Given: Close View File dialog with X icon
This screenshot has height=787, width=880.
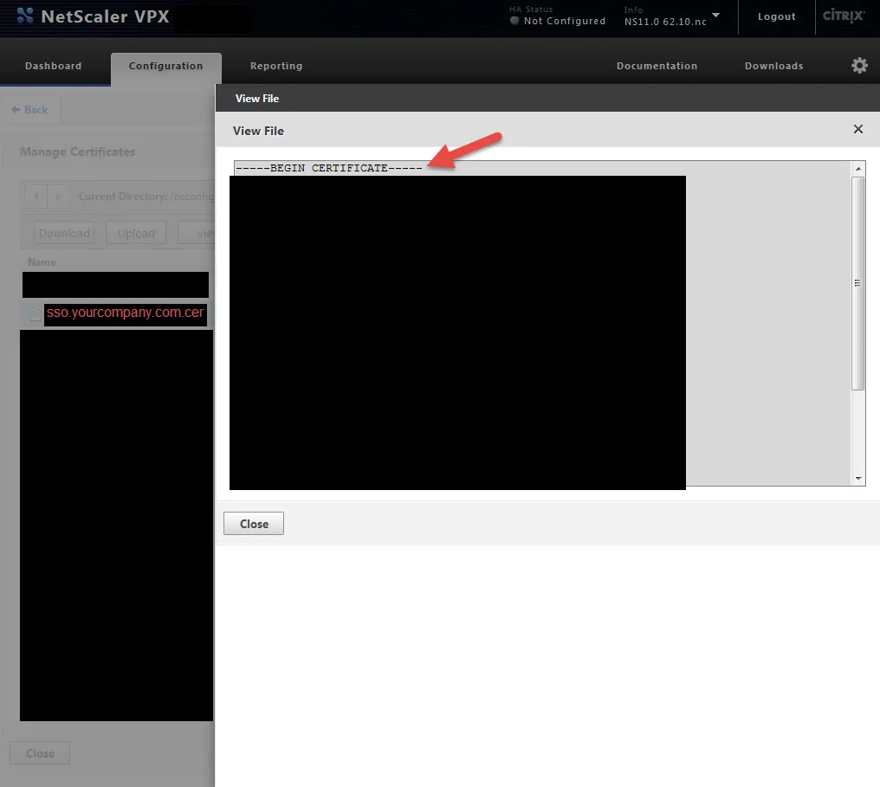Looking at the screenshot, I should pyautogui.click(x=858, y=129).
